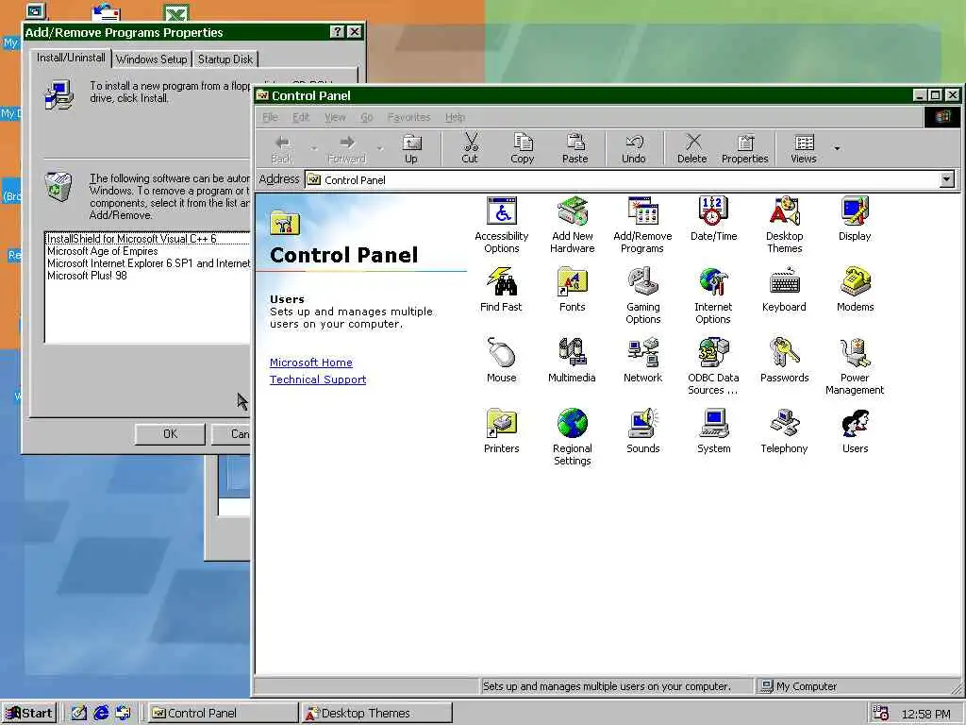Select Add/Remove Programs icon in Control Panel
966x725 pixels.
coord(642,225)
